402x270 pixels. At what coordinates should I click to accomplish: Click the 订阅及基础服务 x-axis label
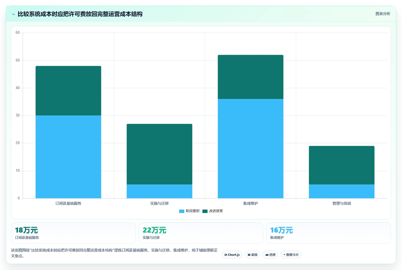(x=68, y=203)
